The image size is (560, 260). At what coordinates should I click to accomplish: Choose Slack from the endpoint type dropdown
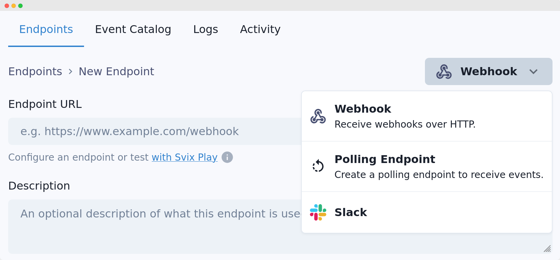351,212
